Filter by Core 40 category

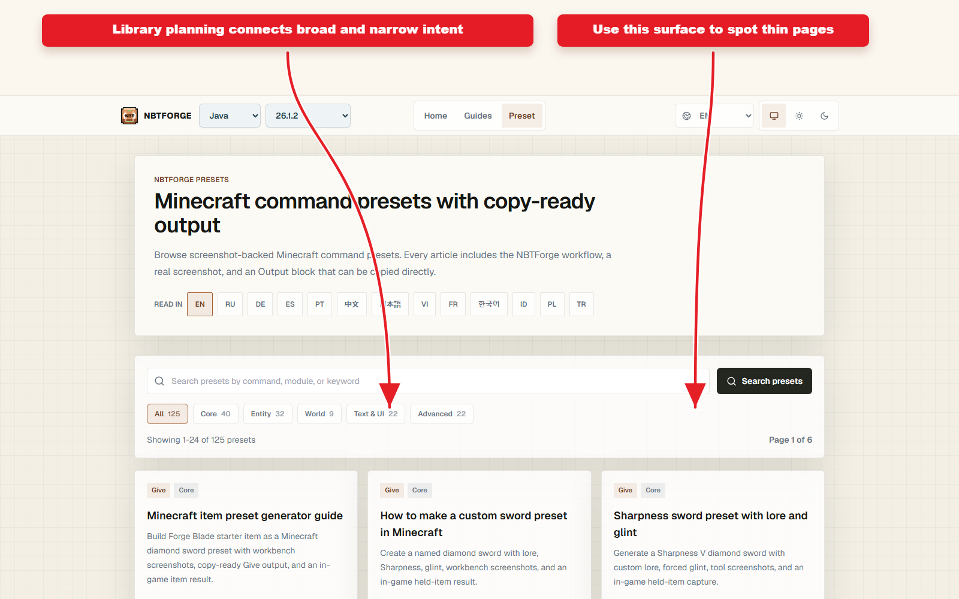coord(216,414)
